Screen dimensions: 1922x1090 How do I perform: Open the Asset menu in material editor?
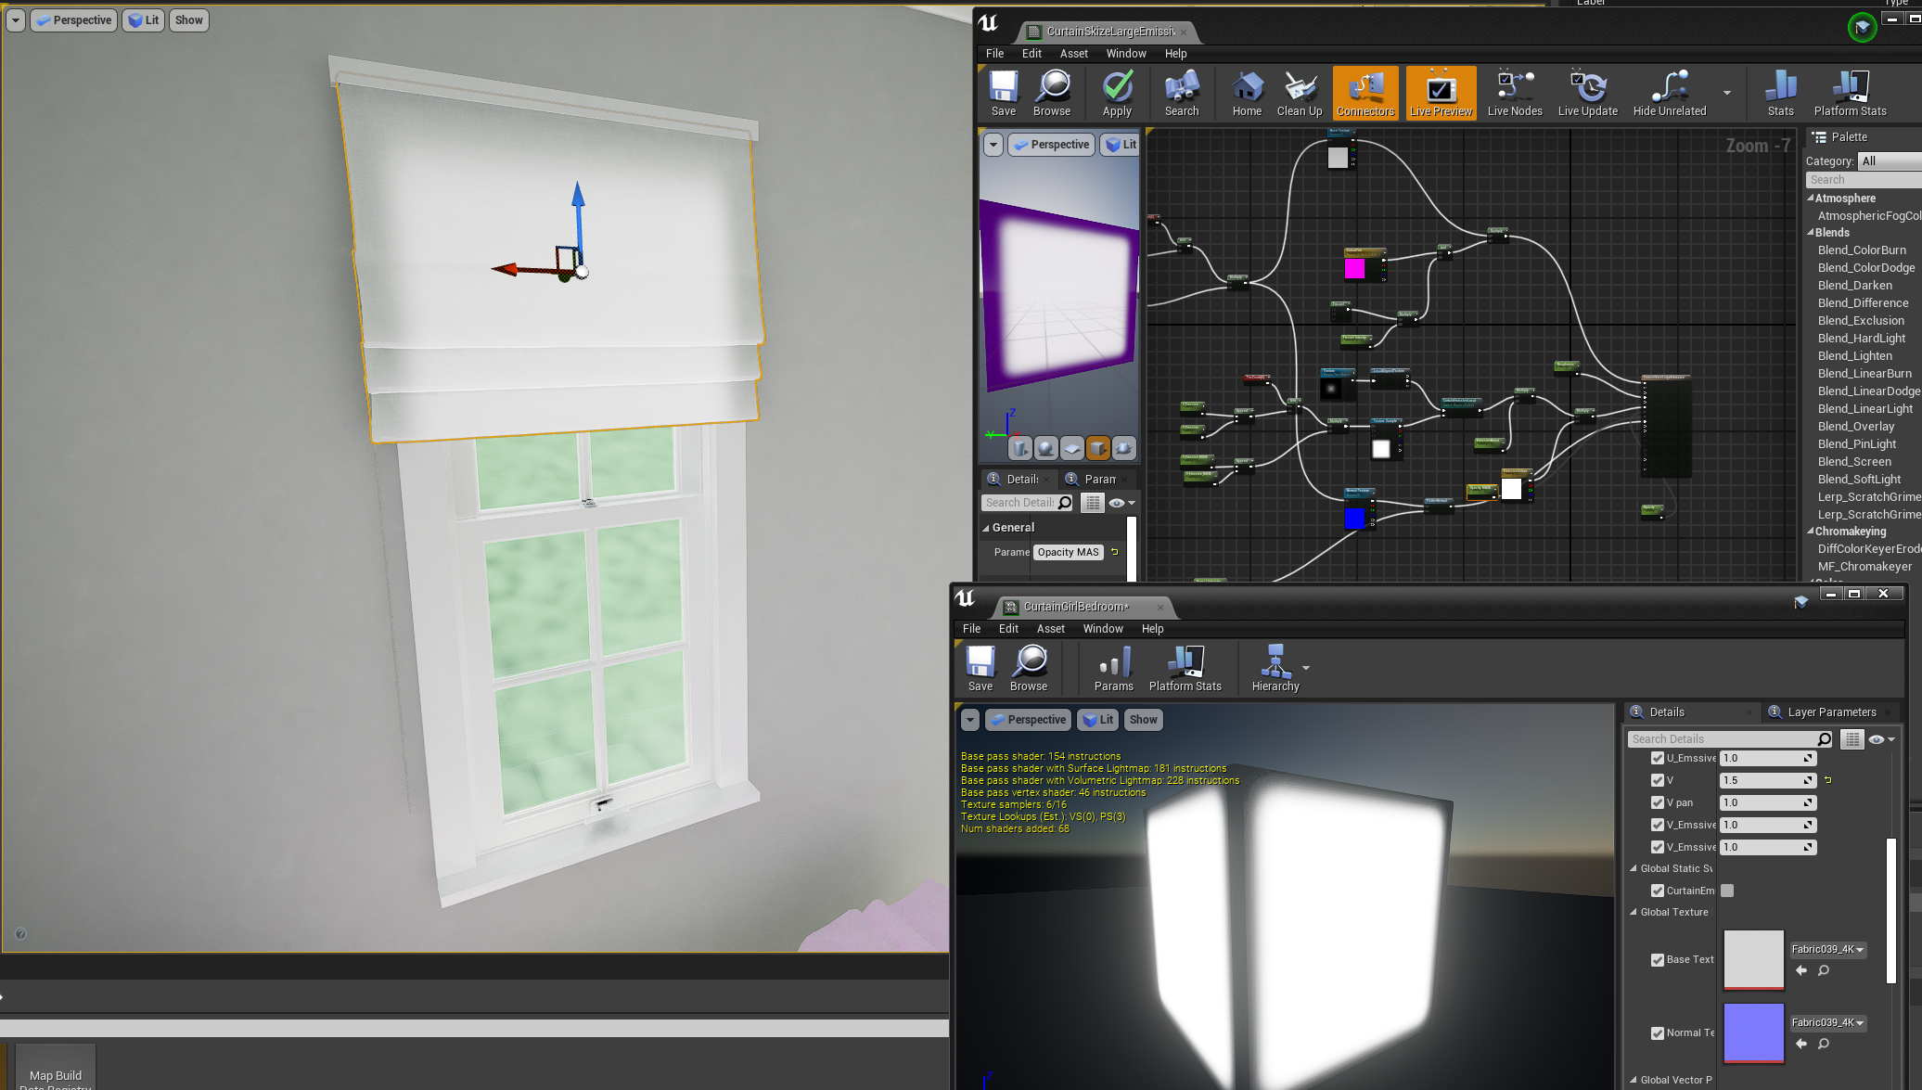pyautogui.click(x=1073, y=54)
